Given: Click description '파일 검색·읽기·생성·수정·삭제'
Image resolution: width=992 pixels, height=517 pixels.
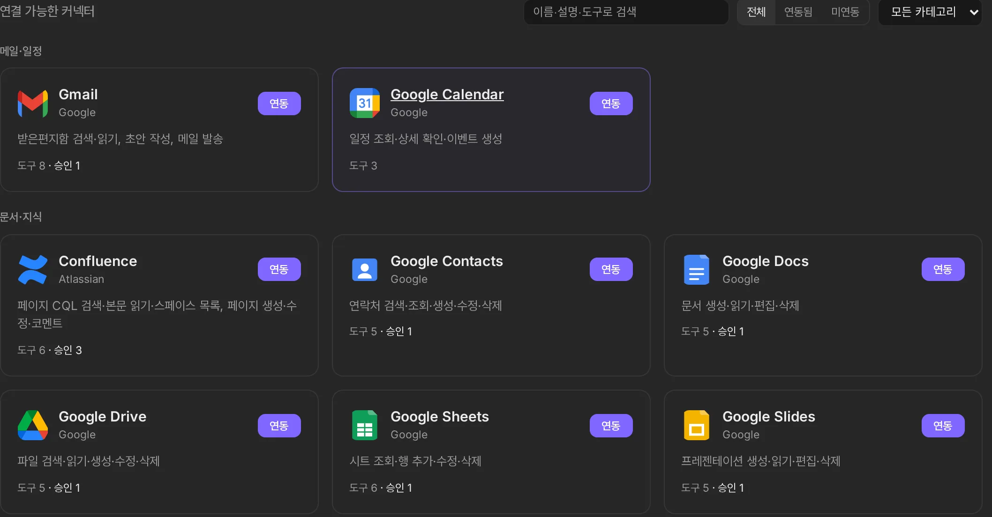Looking at the screenshot, I should point(89,461).
